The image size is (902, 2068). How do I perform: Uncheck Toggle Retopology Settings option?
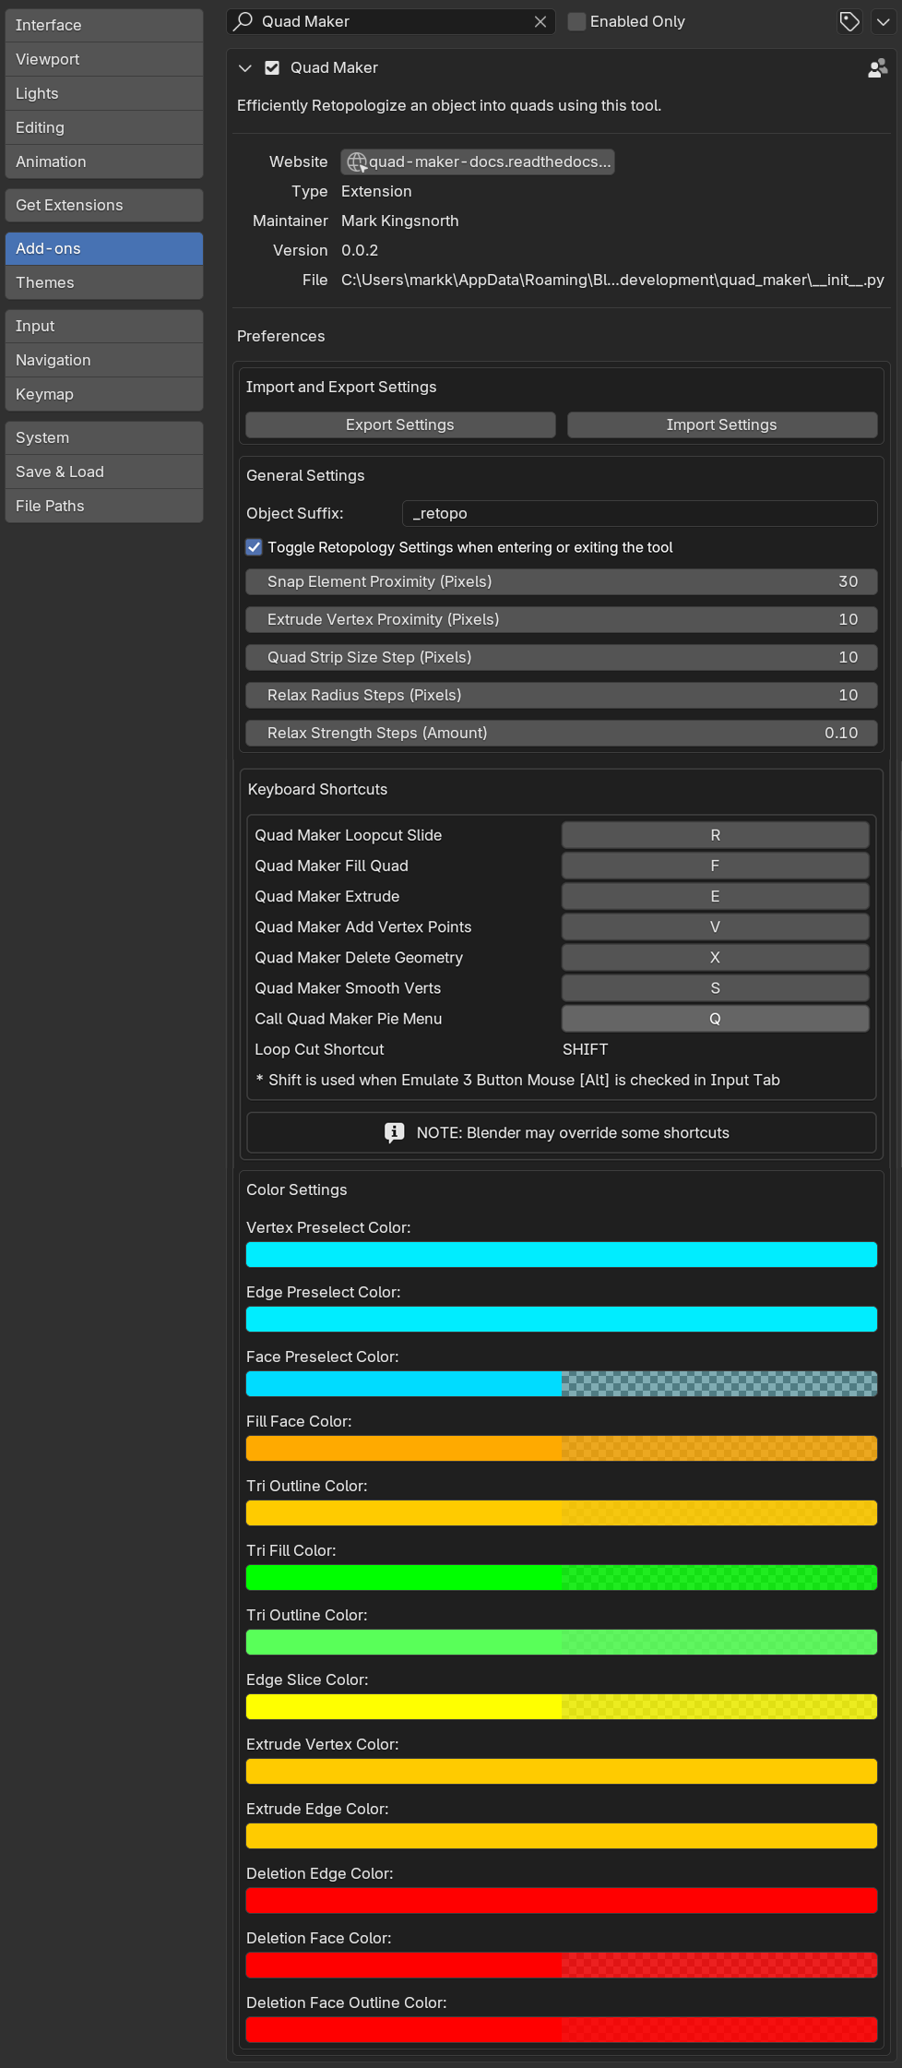(255, 547)
